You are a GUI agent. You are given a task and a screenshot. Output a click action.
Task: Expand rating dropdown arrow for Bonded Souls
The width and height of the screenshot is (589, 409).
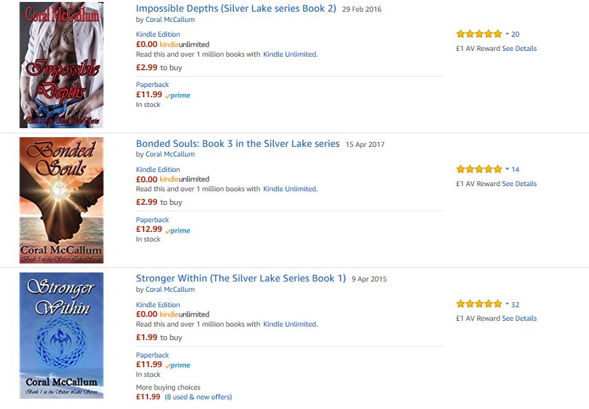coord(507,169)
